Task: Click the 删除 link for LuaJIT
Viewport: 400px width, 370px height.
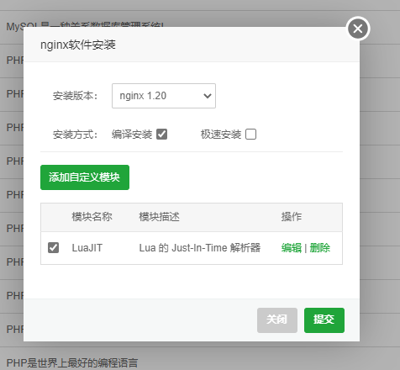Action: click(320, 248)
